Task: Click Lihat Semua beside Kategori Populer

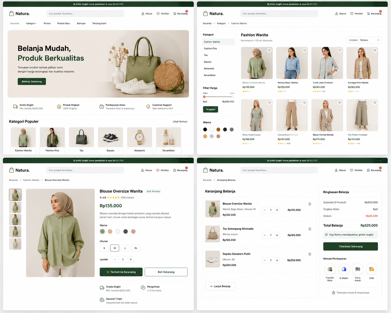Action: tap(180, 122)
